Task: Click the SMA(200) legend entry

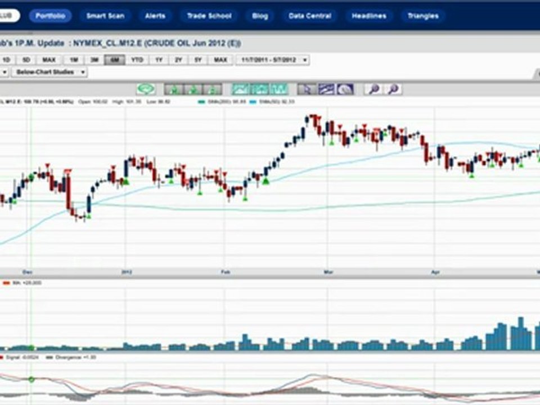Action: (x=222, y=102)
